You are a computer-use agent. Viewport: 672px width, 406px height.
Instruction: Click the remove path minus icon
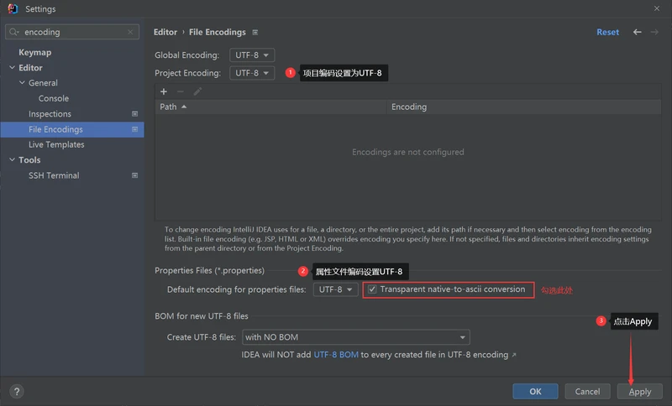(x=181, y=91)
